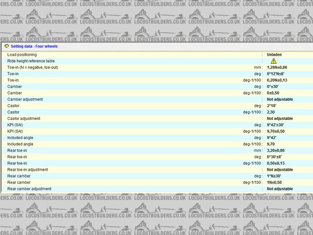313x235 pixels.
Task: Click the "Setting data - Four wheels" header title
Action: point(34,46)
